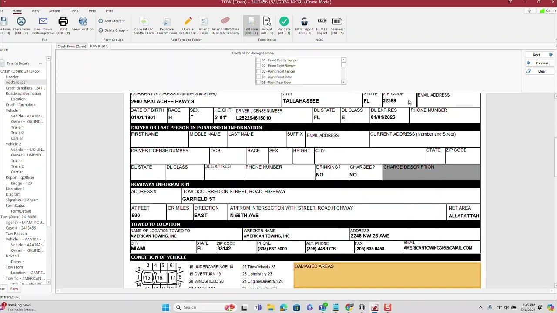
Task: Select RoadwayInformation tree item
Action: (x=23, y=93)
